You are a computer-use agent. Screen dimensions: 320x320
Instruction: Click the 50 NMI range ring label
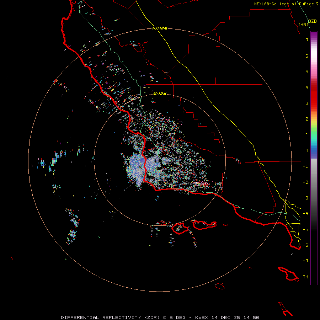point(160,94)
